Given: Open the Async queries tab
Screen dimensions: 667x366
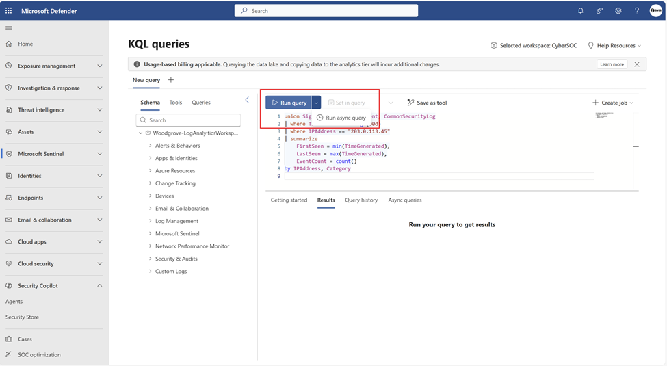Looking at the screenshot, I should pos(405,200).
